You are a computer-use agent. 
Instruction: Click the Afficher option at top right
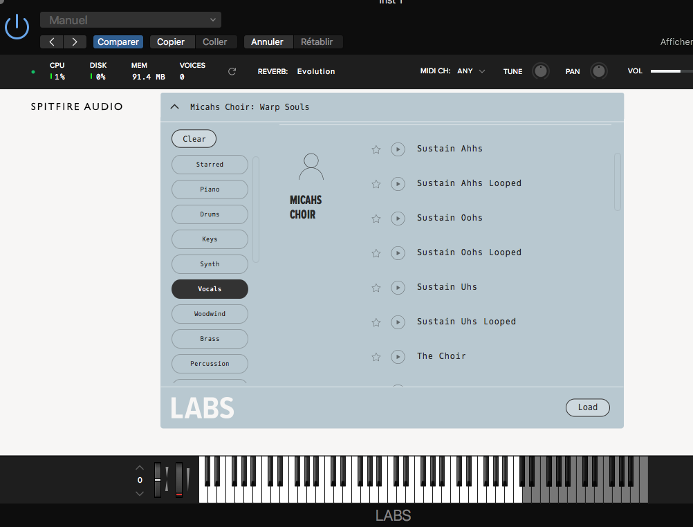676,42
